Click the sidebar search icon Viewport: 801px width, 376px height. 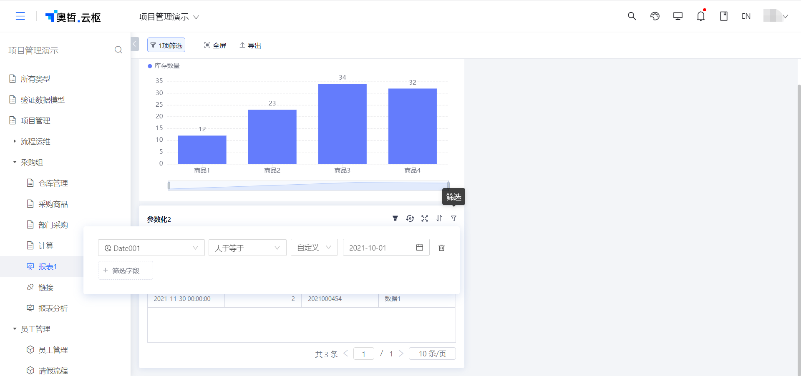[x=118, y=50]
